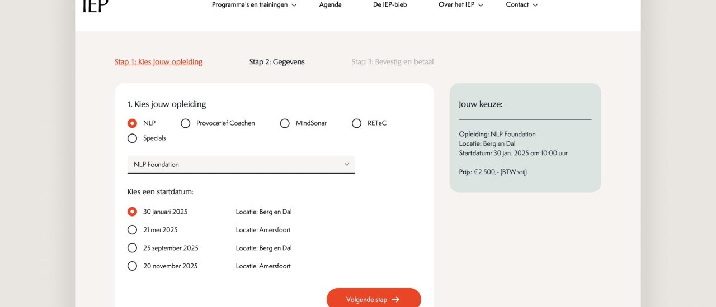
Task: Pick start date 25 september 2025
Action: tap(132, 248)
